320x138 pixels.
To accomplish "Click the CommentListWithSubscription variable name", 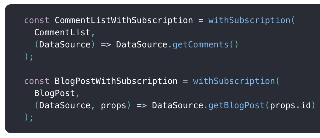I will coord(123,20).
